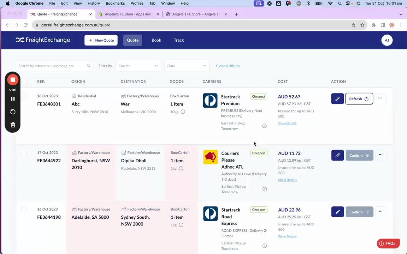Go back to the previous page

coord(7,25)
